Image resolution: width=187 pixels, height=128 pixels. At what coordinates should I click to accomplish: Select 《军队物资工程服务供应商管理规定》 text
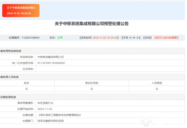60,115
